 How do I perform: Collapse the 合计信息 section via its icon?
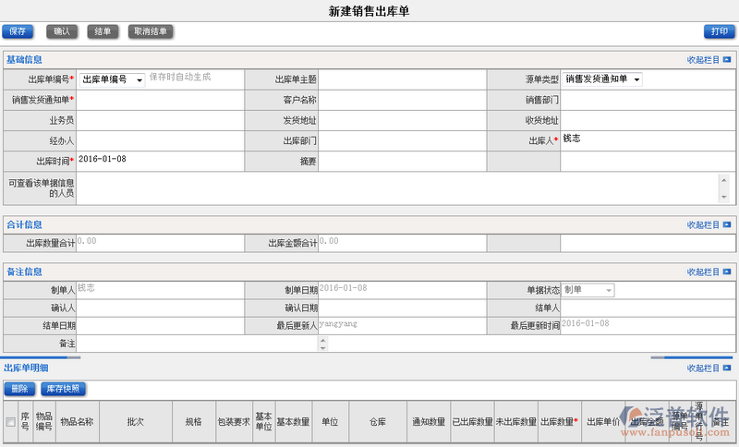pyautogui.click(x=727, y=224)
